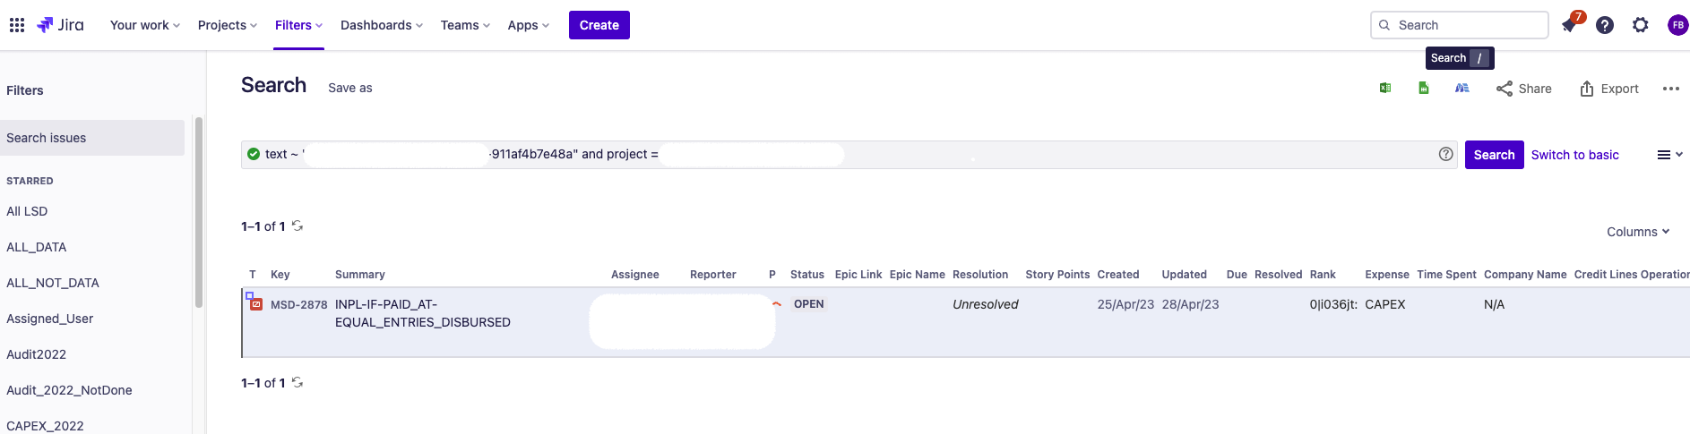
Task: Open in Google Sheets icon
Action: coord(1424,88)
